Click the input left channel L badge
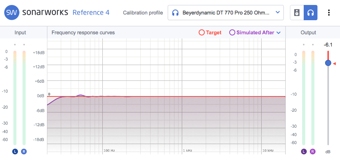 coord(15,151)
